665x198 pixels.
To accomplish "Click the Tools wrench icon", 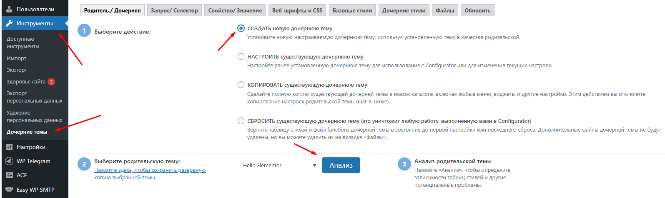I will pos(9,23).
